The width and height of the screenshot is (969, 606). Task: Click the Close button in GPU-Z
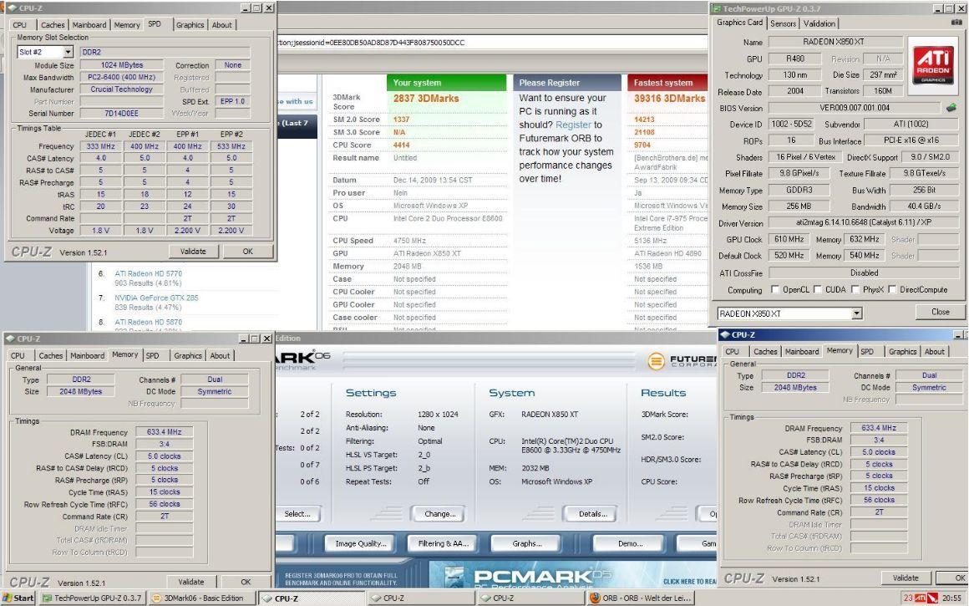point(941,312)
